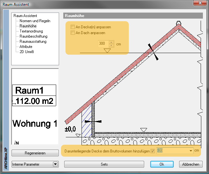Open the Textanordnung page
209x174 pixels.
pyautogui.click(x=31, y=31)
